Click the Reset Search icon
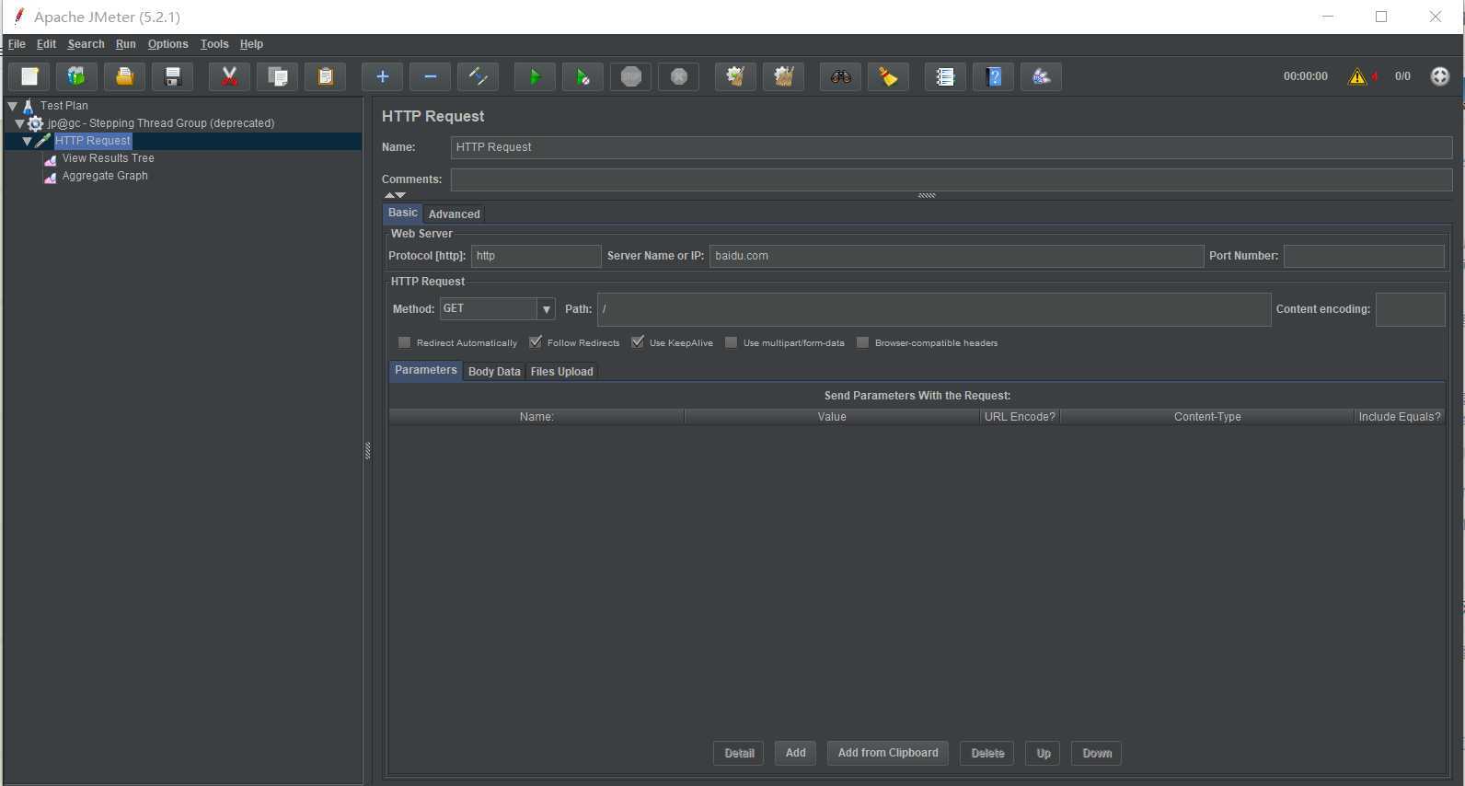The image size is (1465, 786). tap(889, 76)
